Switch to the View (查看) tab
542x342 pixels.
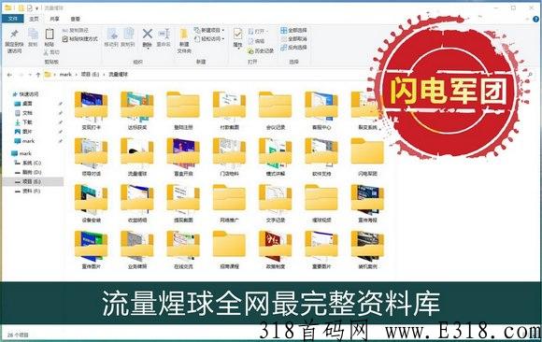76,19
